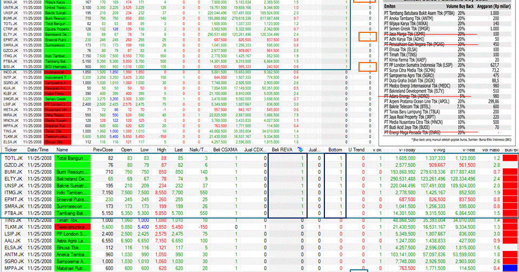
Task: Select the ANTM.JK ticker row
Action: [x=14, y=255]
